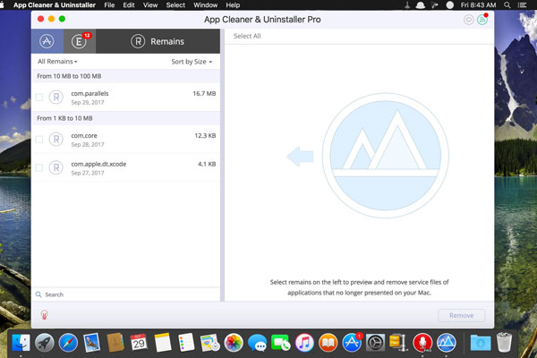The height and width of the screenshot is (358, 537).
Task: Open iTunes from the dock
Action: 303,342
